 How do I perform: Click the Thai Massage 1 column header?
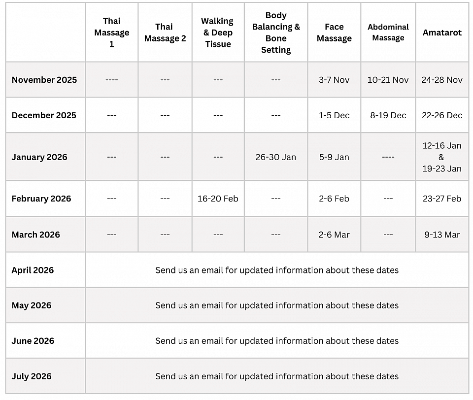(111, 33)
